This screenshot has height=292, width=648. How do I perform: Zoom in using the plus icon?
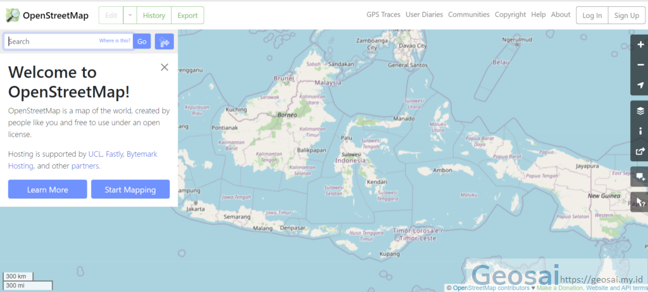(640, 45)
